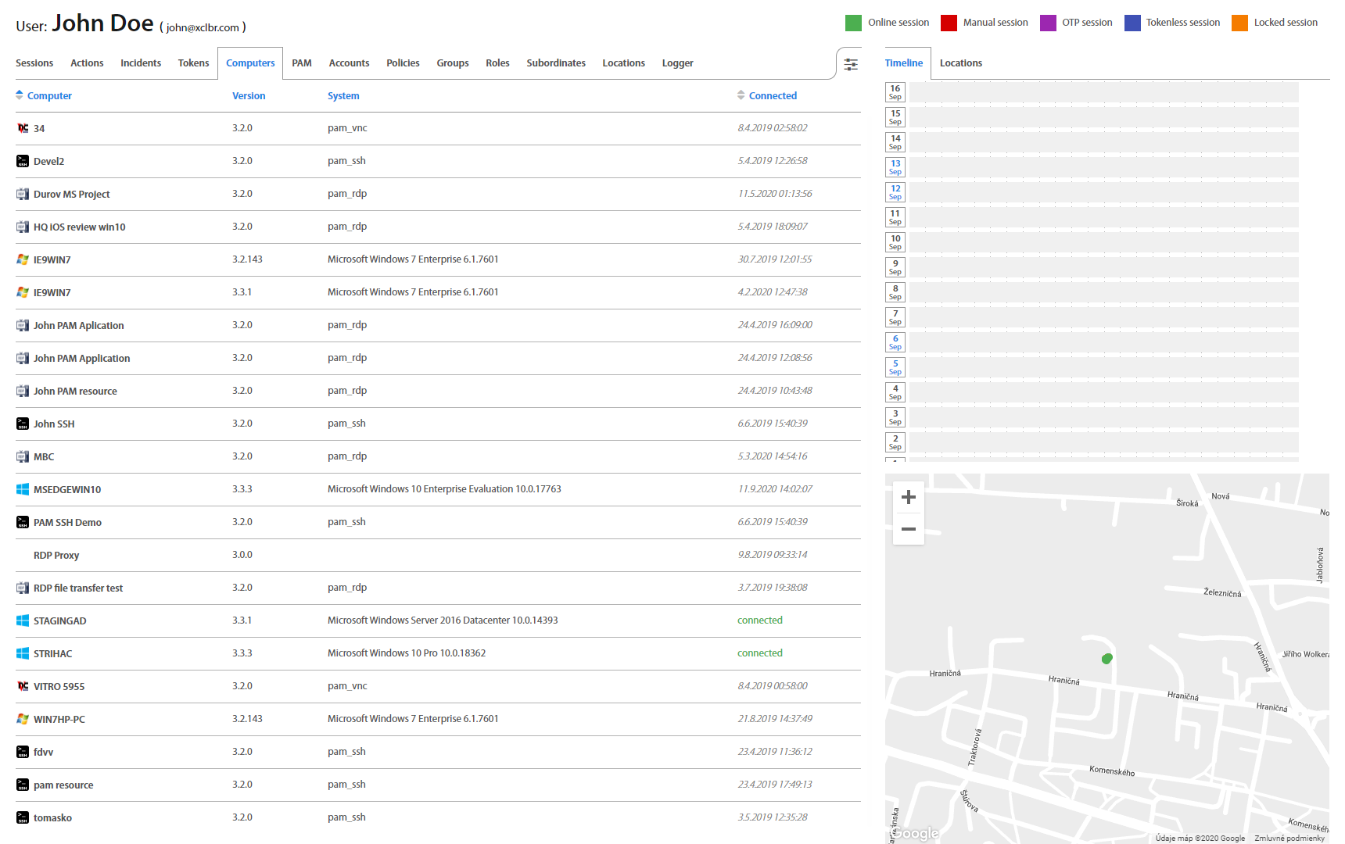Toggle the green Online session legend
This screenshot has height=844, width=1345.
point(853,23)
